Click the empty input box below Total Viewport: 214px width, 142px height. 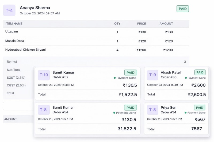[x=18, y=106]
